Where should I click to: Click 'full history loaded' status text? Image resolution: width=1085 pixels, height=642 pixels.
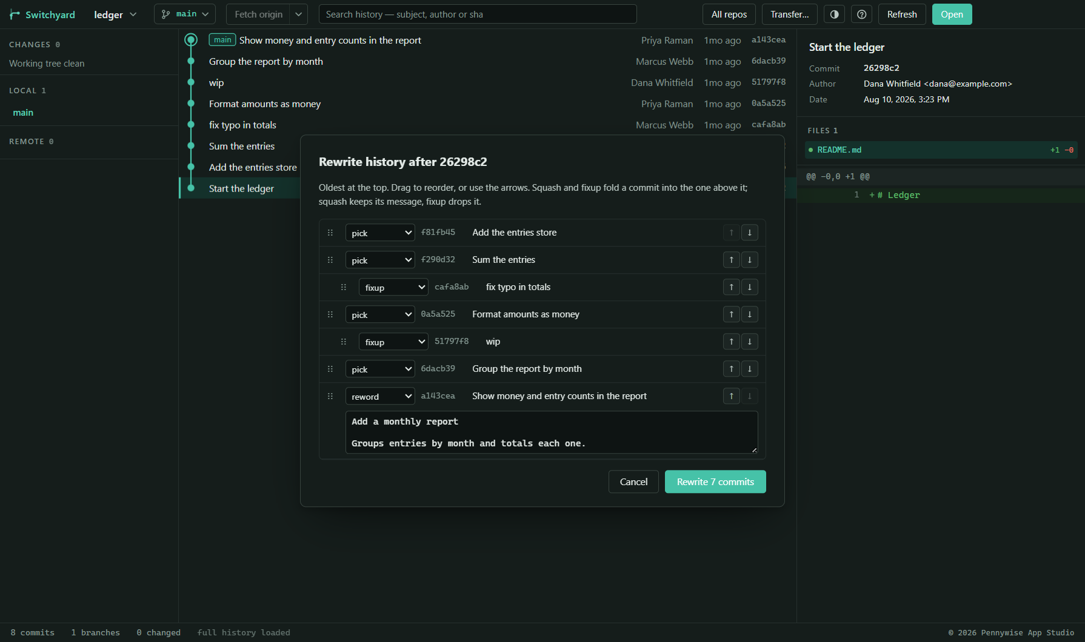click(244, 632)
